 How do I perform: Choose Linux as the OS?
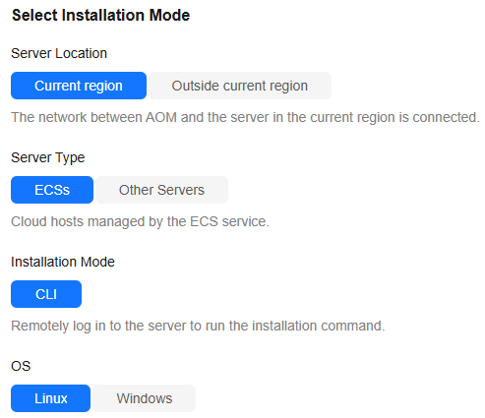click(50, 398)
